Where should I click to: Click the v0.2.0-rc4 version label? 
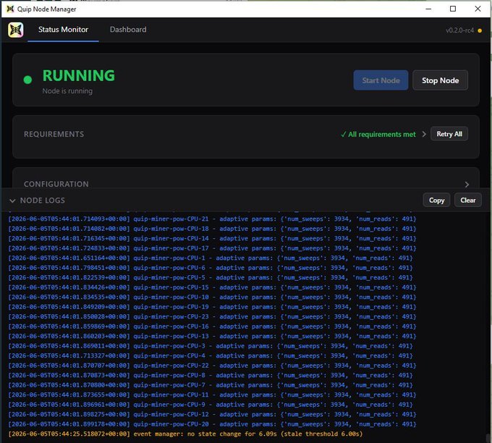pyautogui.click(x=459, y=30)
